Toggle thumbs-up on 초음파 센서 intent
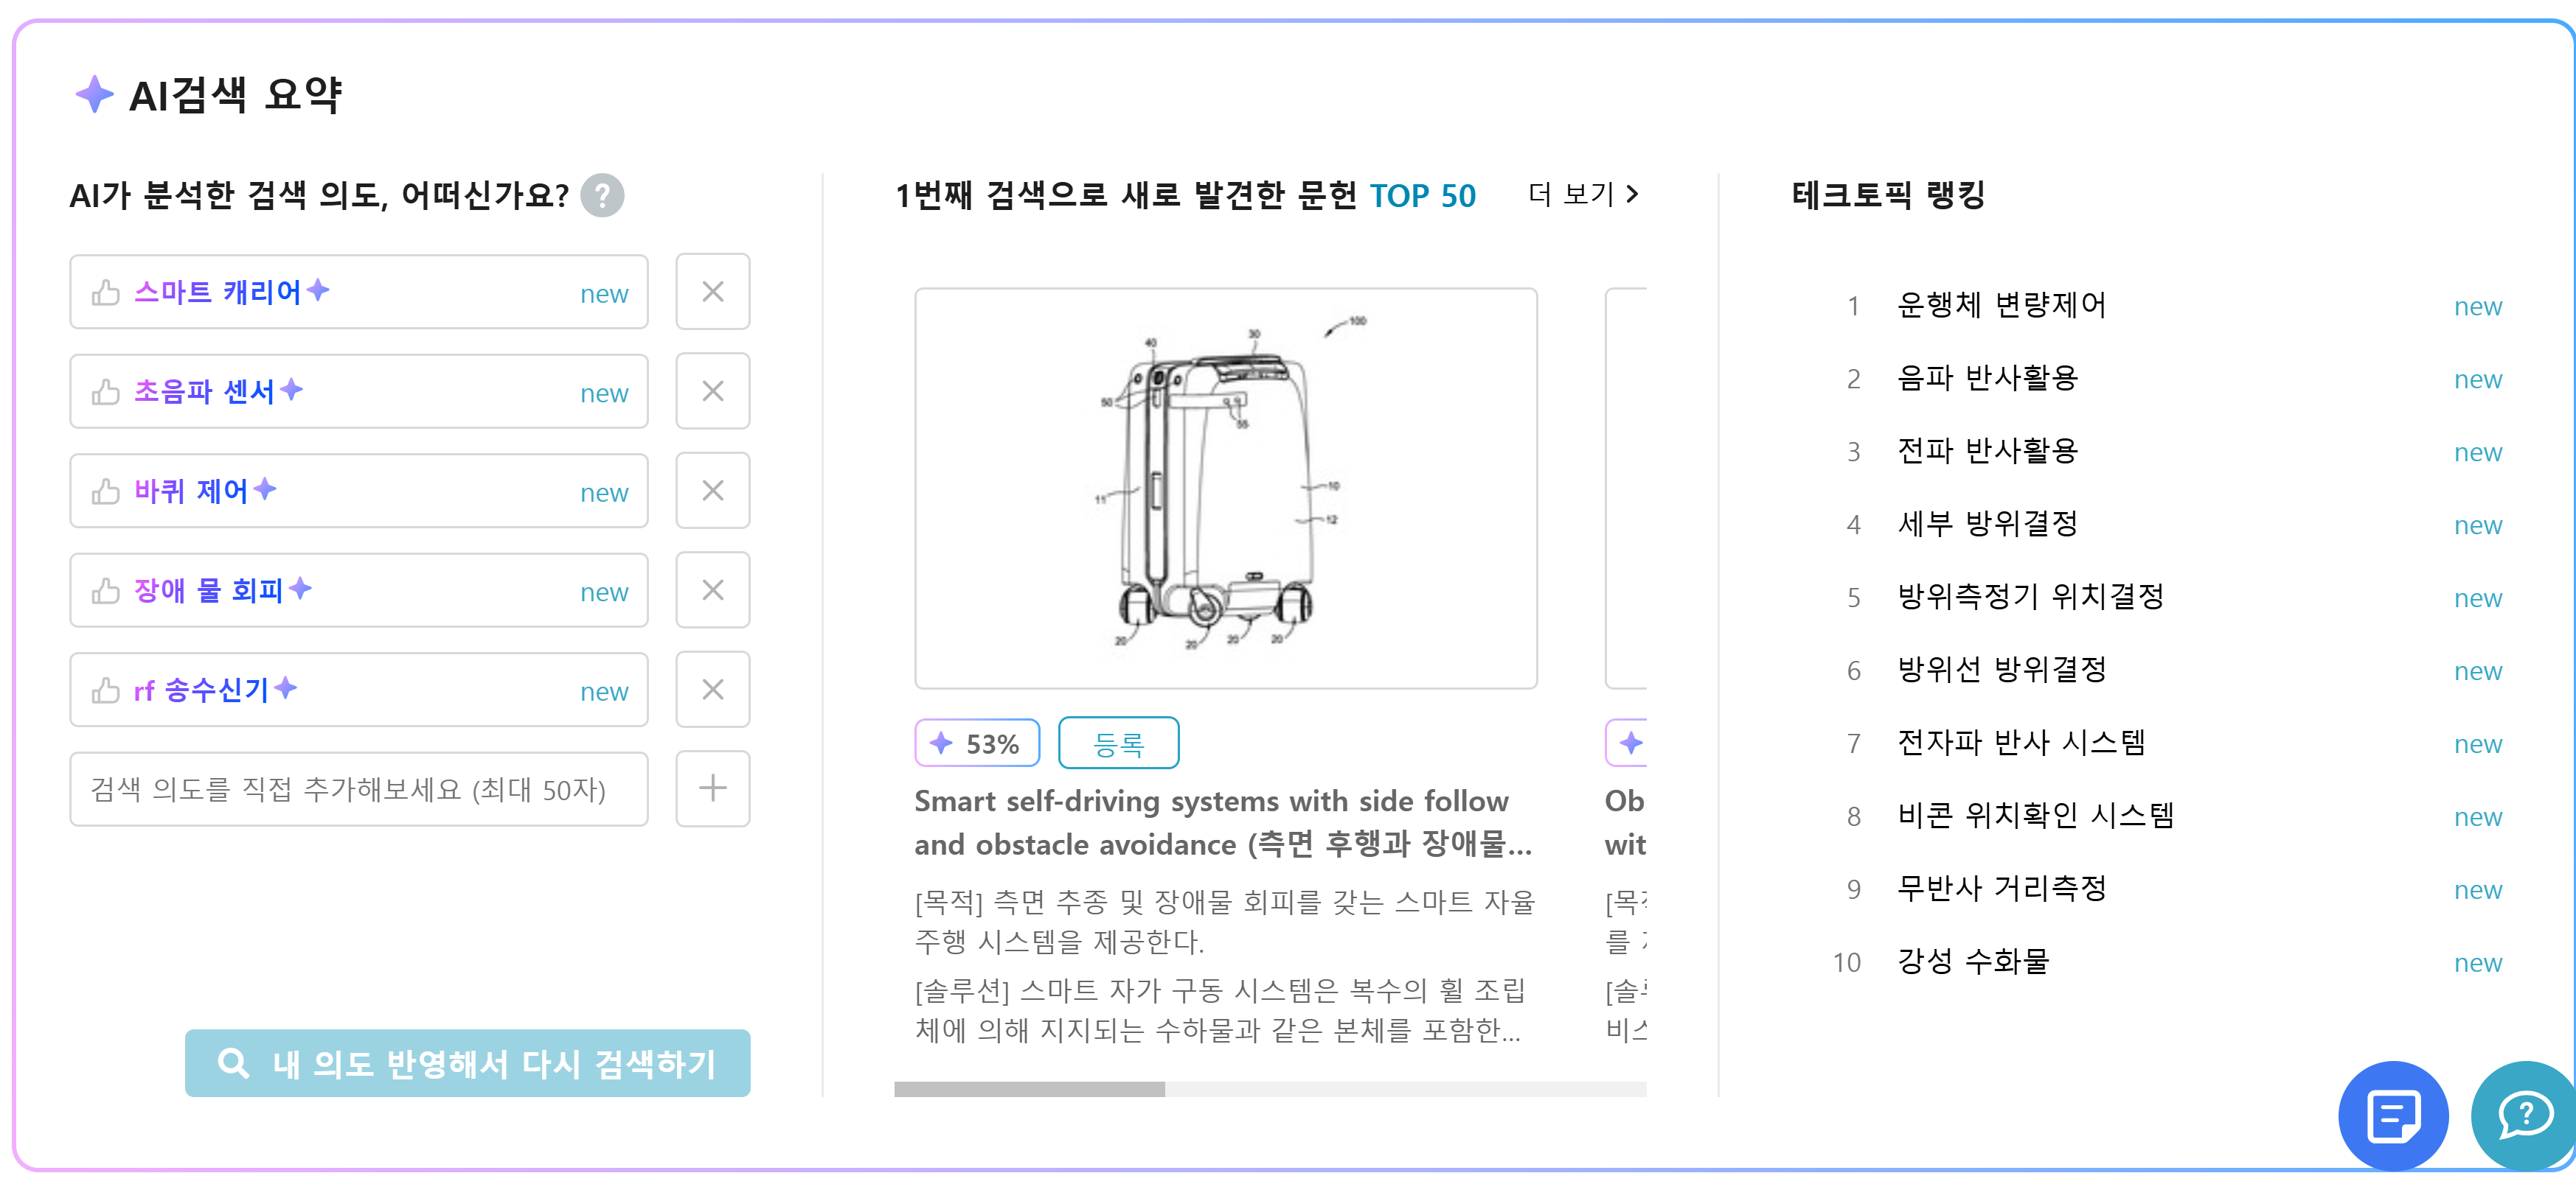 click(105, 392)
